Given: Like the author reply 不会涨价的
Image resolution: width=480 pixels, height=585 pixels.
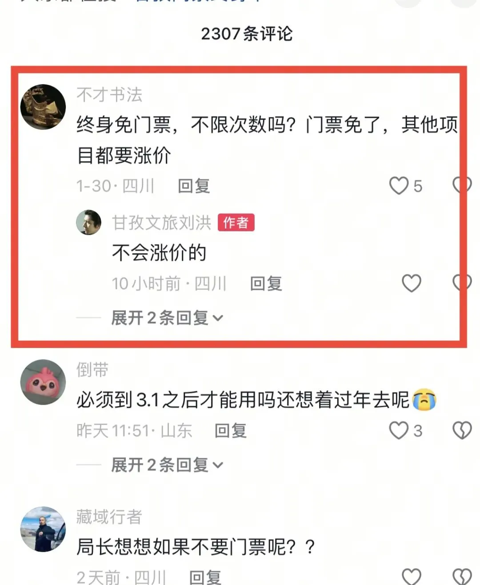Looking at the screenshot, I should click(x=411, y=283).
